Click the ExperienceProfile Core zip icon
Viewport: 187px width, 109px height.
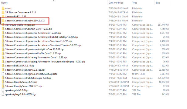point(3,53)
